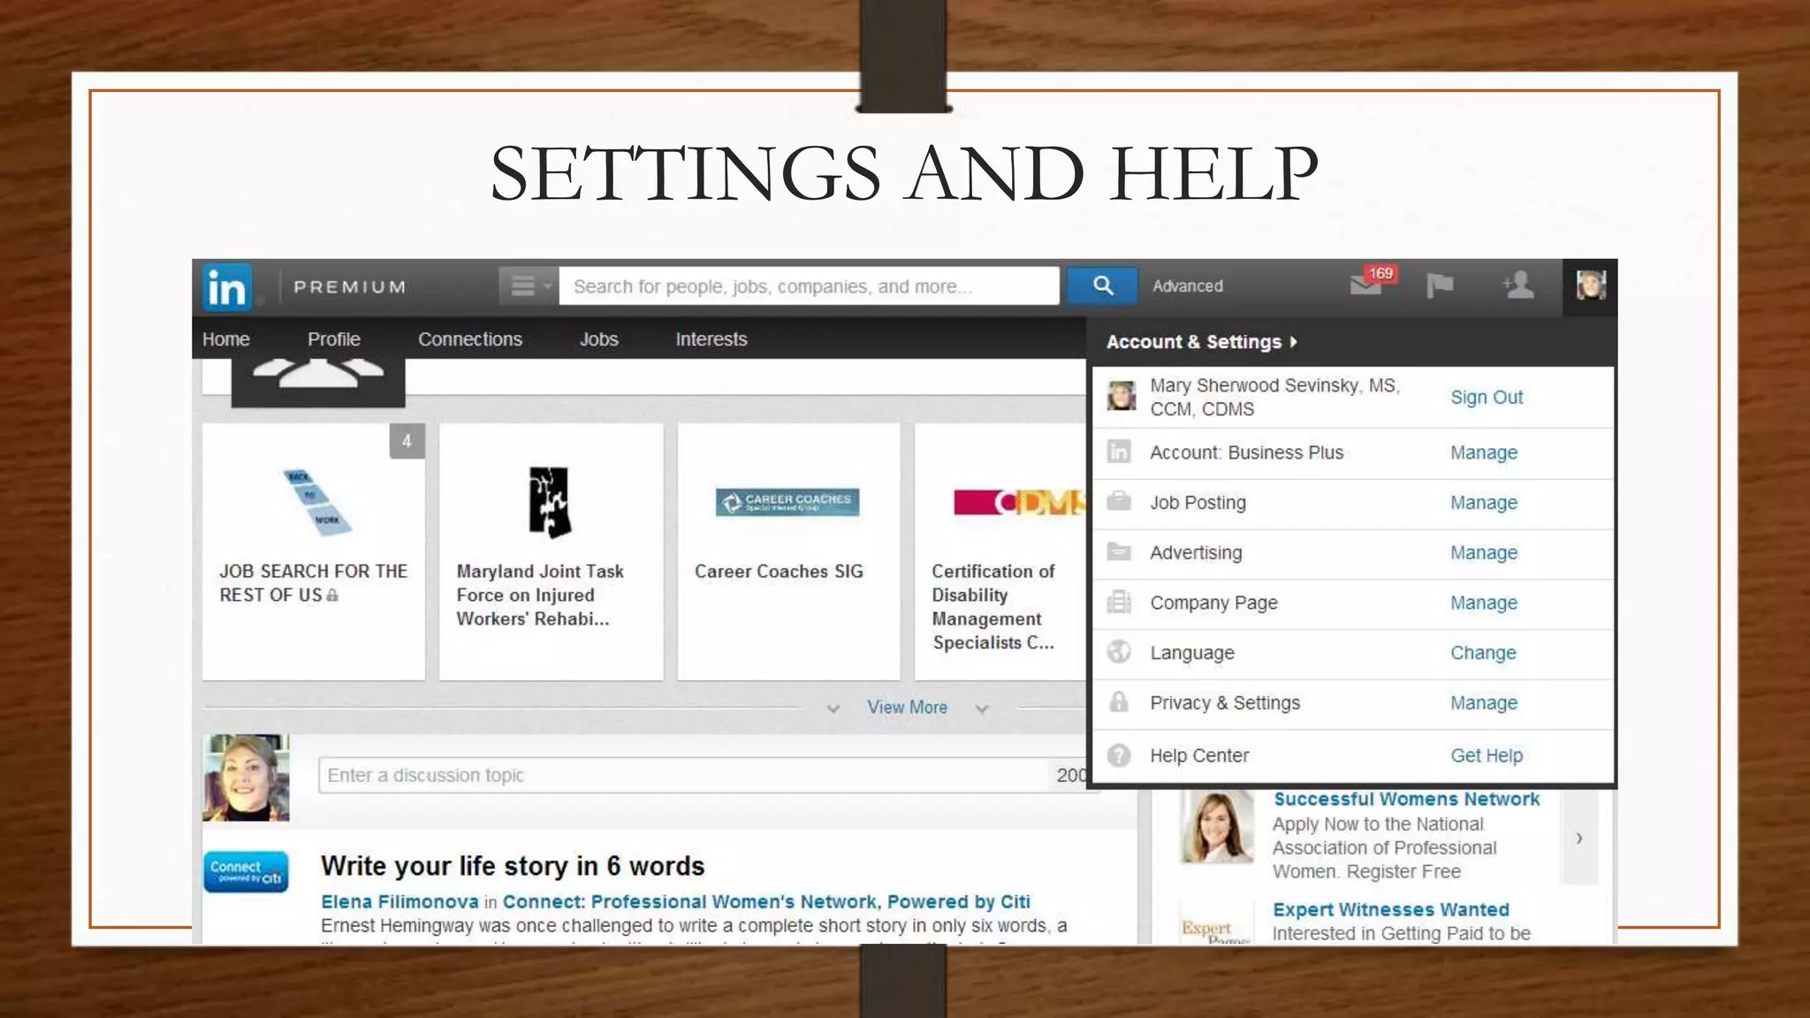Click the Privacy & Settings lock icon
The image size is (1810, 1018).
[1119, 703]
